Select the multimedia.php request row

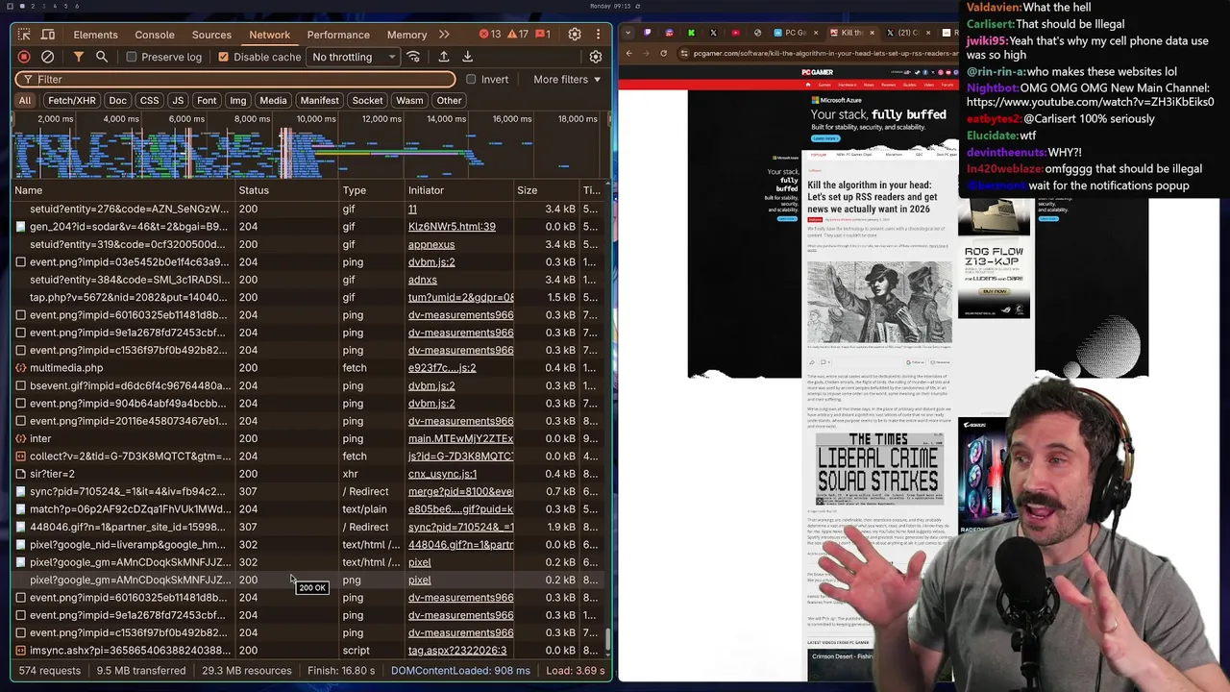[x=307, y=368]
